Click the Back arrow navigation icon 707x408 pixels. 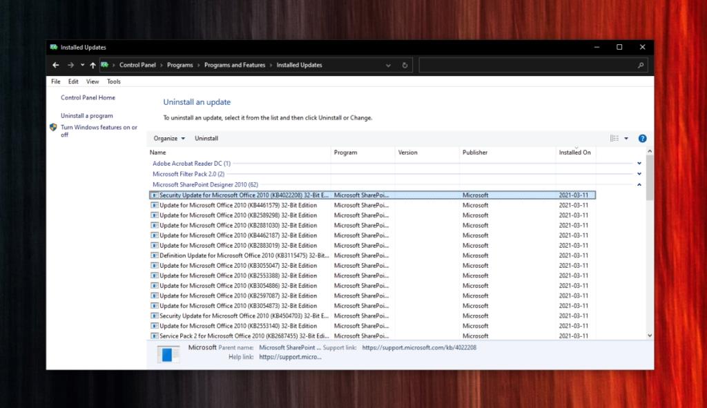click(56, 65)
